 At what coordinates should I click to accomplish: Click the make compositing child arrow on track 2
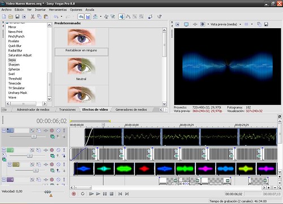coord(64,156)
